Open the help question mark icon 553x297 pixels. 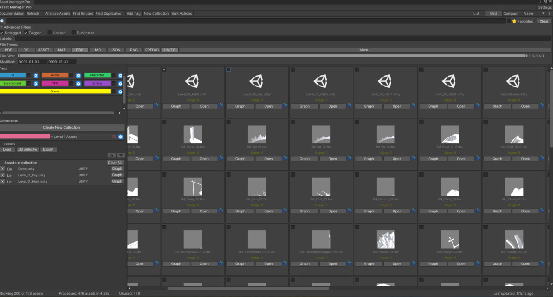549,13
